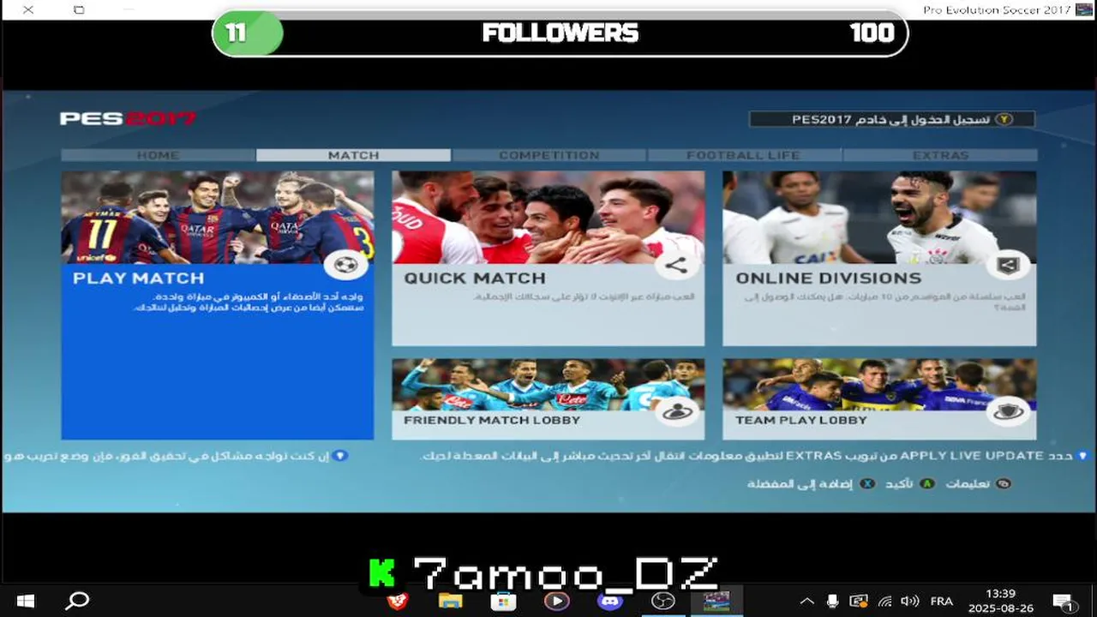Open the media player taskbar icon
This screenshot has width=1097, height=617.
(x=557, y=601)
